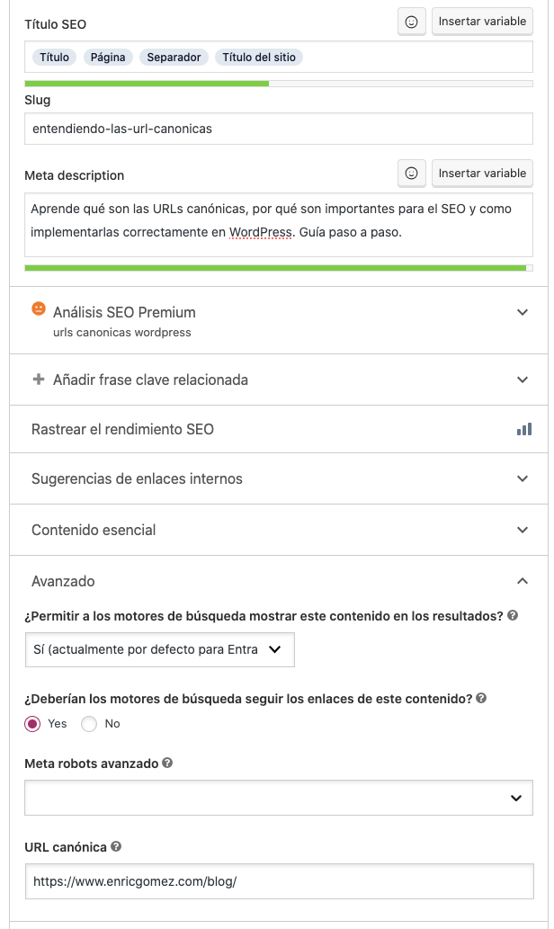Screen dimensions: 554x929
Task: Click into the URL canónica input field
Action: pyautogui.click(x=279, y=881)
